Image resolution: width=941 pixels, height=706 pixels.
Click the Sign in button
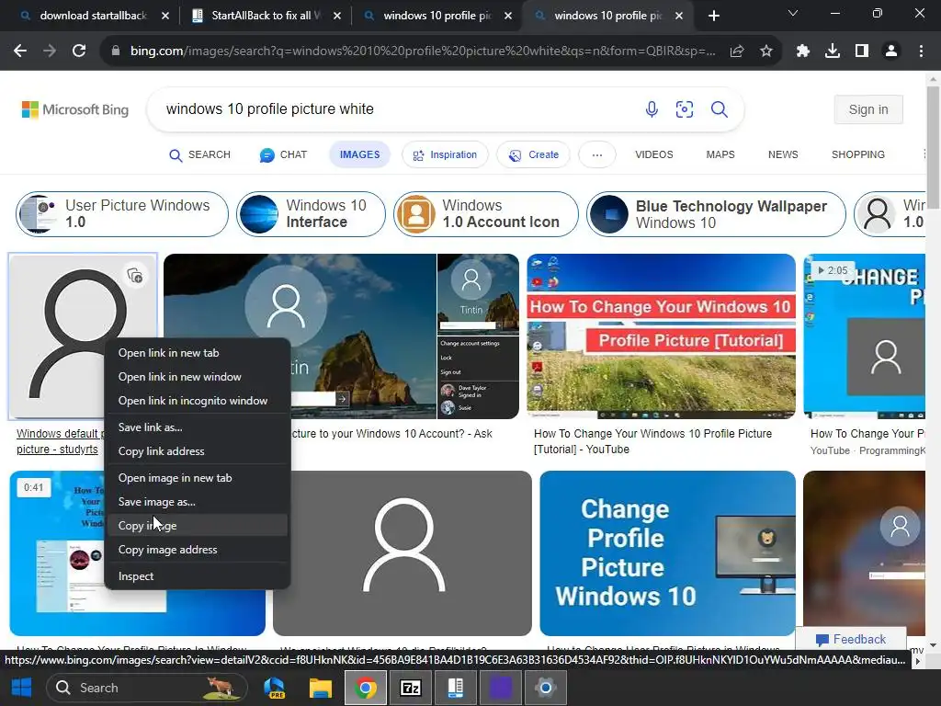[x=868, y=109]
